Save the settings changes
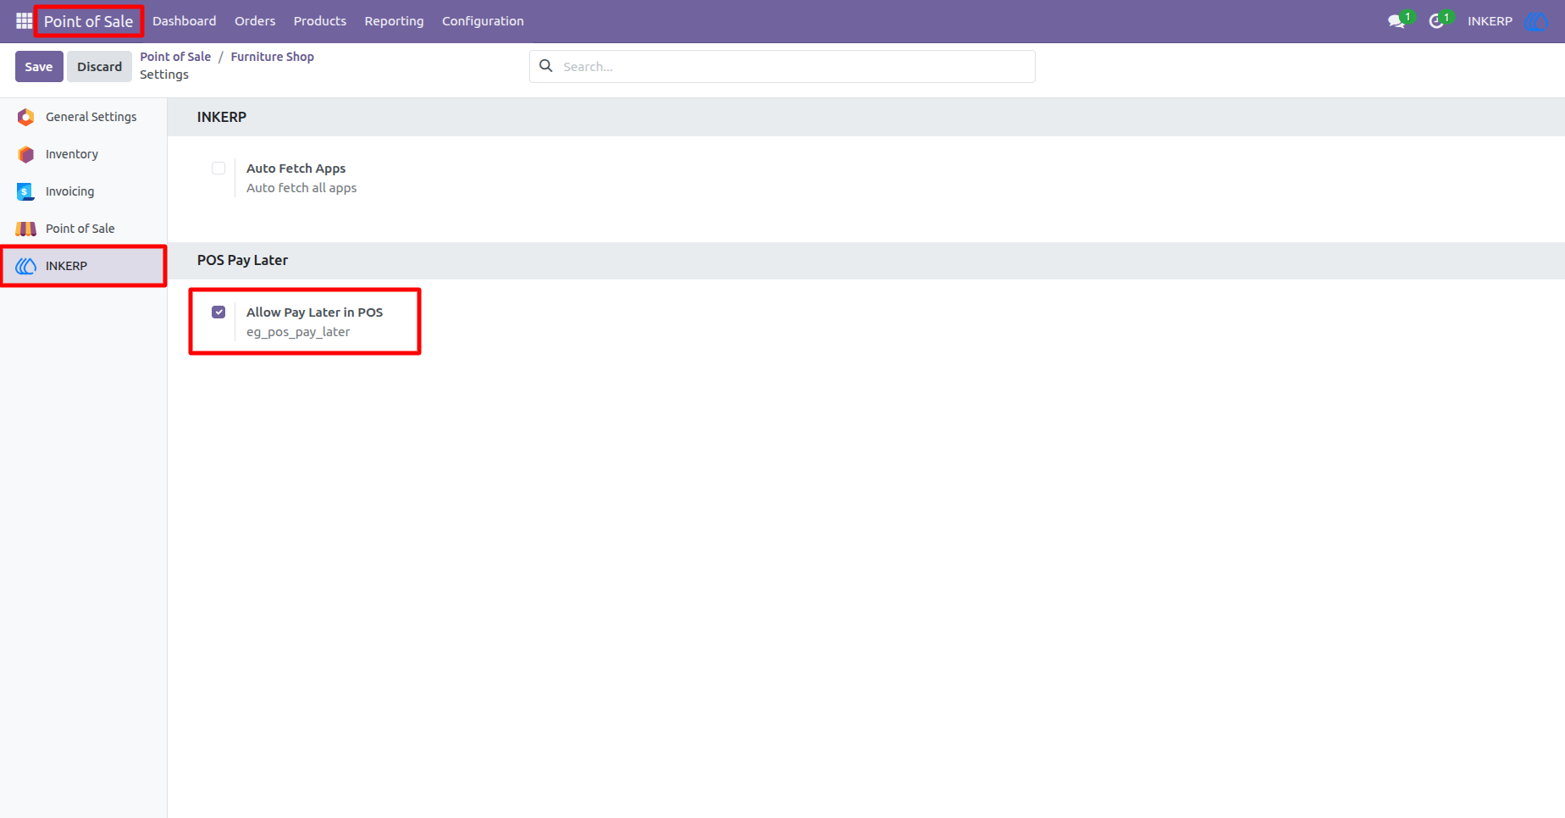 point(39,66)
